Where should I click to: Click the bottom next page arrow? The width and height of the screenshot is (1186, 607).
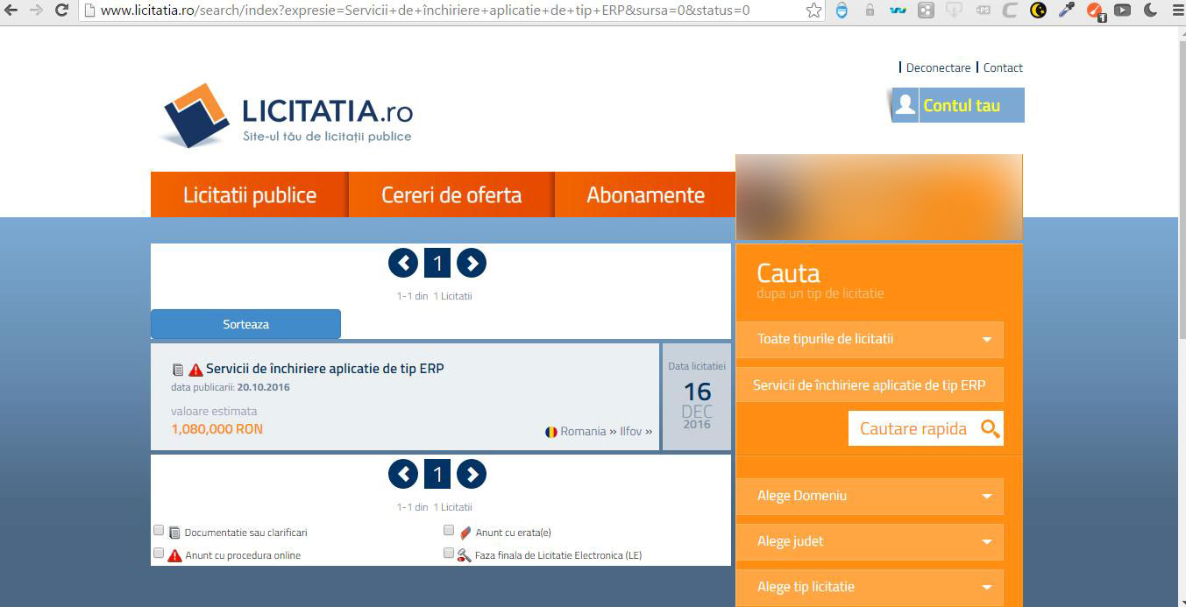click(472, 474)
